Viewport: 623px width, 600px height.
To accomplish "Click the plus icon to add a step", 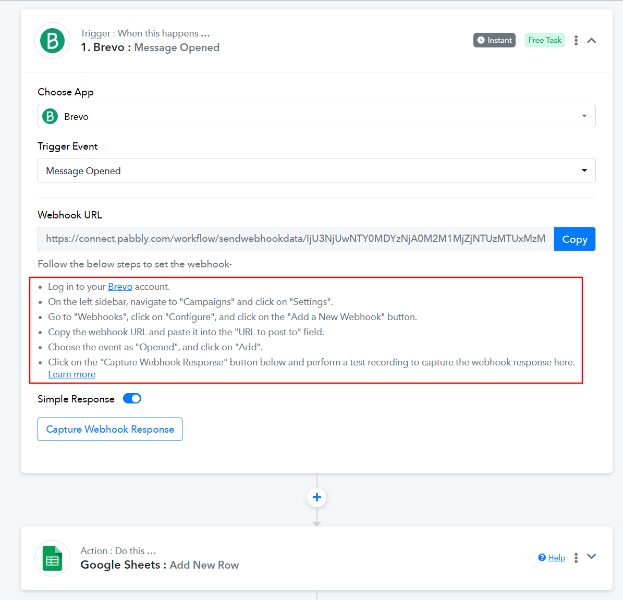I will (x=316, y=497).
